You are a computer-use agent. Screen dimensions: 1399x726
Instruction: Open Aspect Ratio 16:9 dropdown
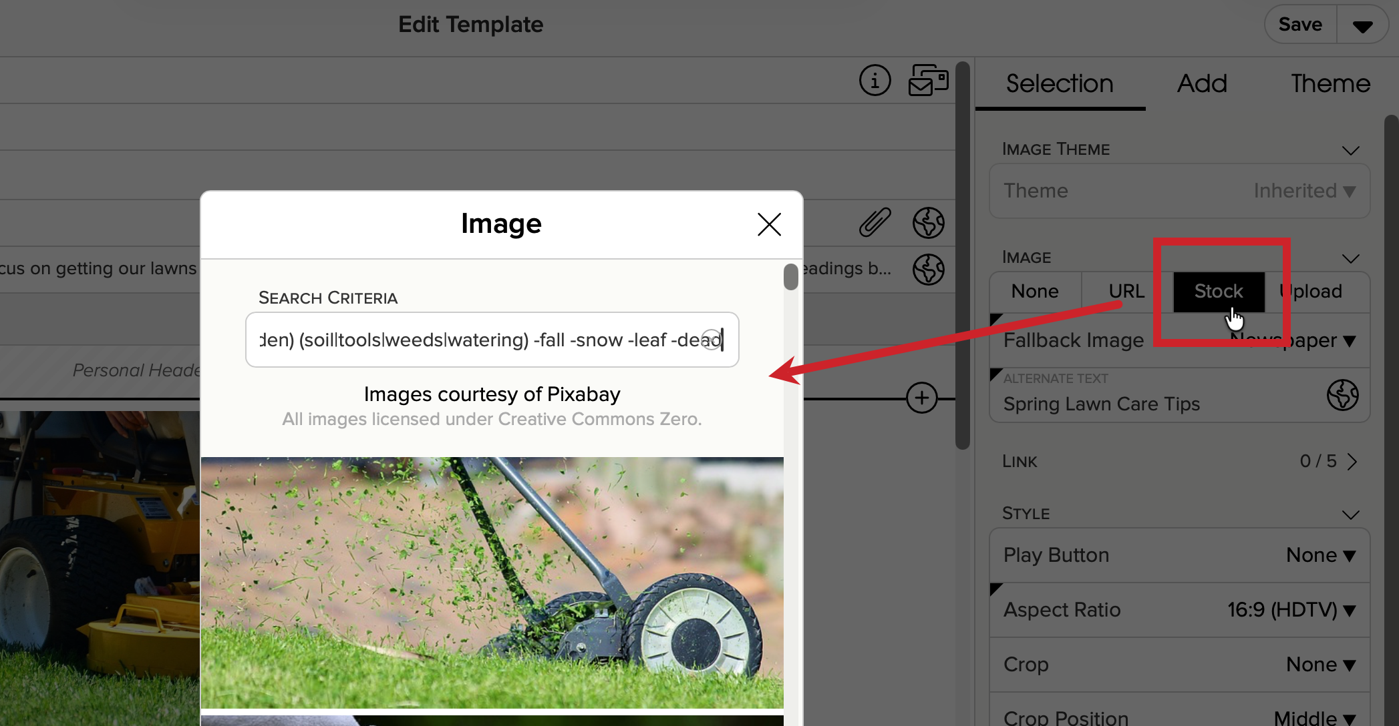1291,610
